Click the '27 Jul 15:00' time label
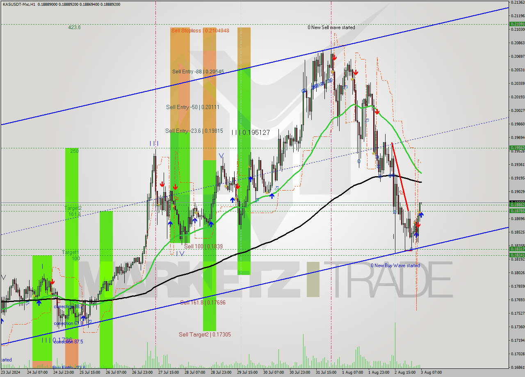This screenshot has height=377, width=525. [169, 372]
